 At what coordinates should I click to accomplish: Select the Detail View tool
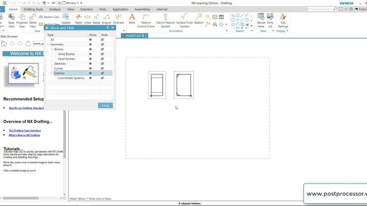(x=33, y=21)
